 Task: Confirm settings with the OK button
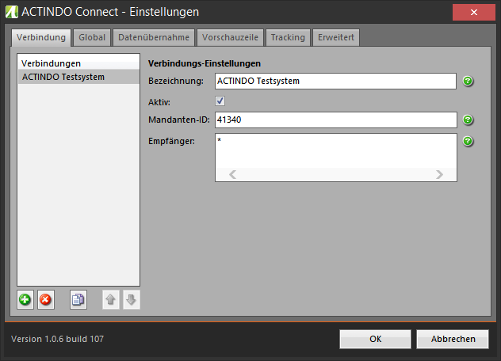[376, 339]
